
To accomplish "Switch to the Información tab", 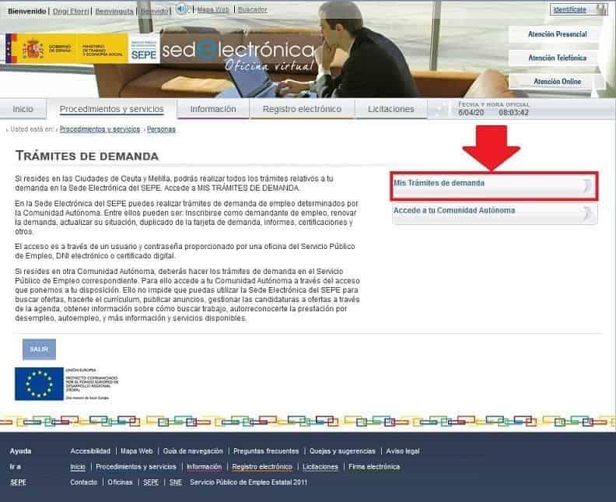I will coord(213,109).
